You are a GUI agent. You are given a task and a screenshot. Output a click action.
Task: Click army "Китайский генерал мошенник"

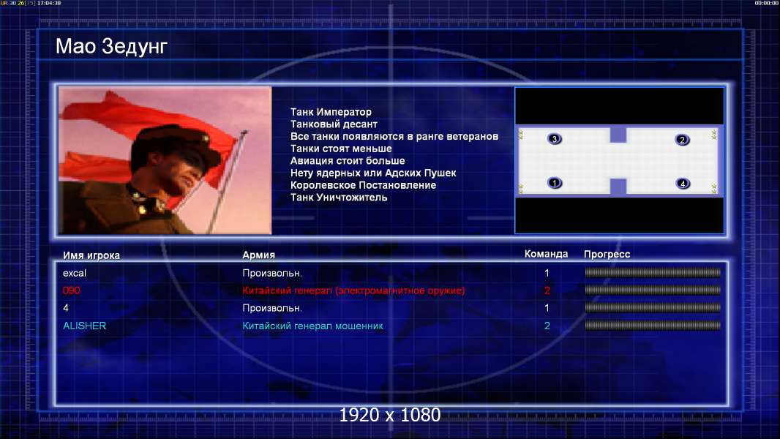pyautogui.click(x=312, y=326)
